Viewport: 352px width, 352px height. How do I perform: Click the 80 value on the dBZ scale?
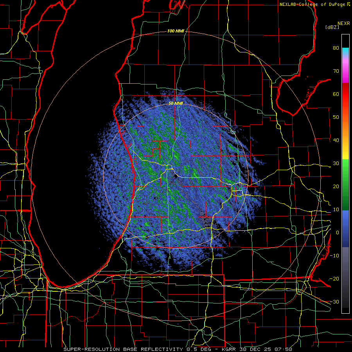point(336,48)
